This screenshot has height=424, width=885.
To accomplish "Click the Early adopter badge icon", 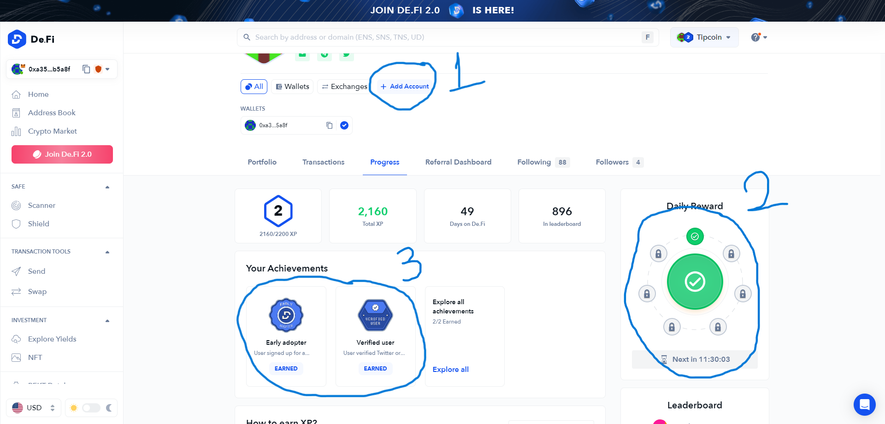I will point(286,315).
